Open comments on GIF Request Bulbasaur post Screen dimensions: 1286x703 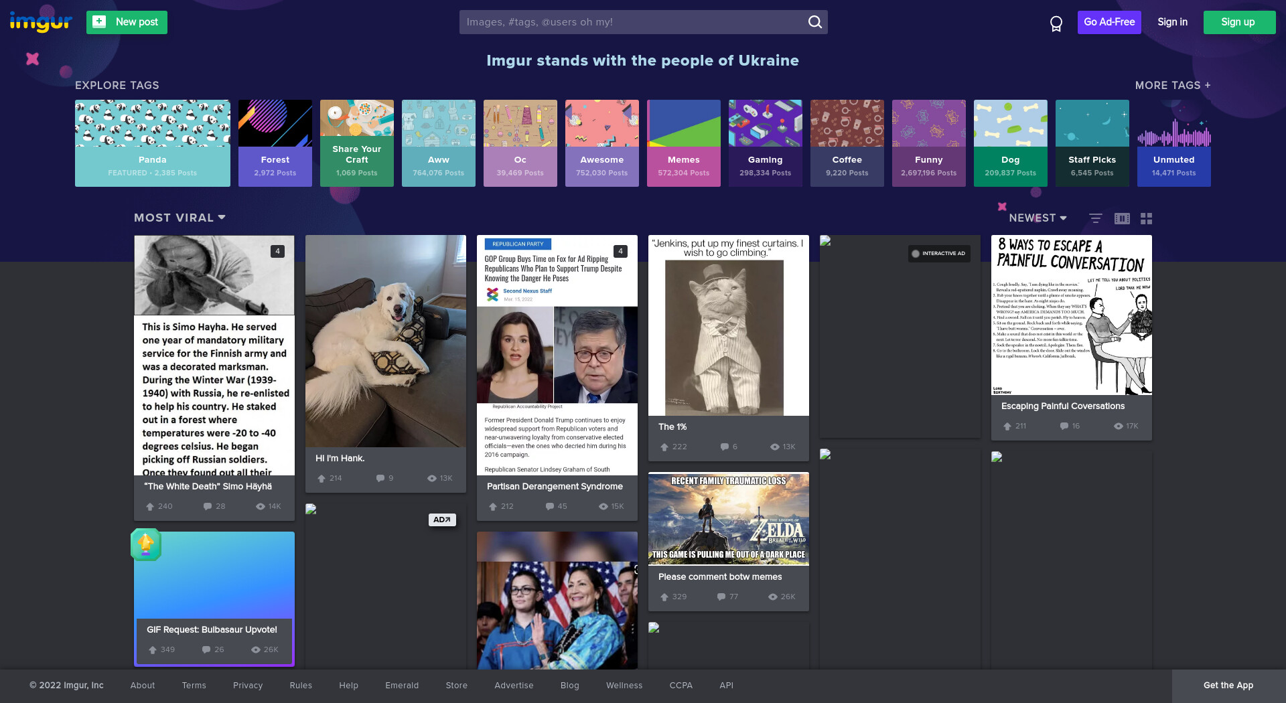pos(206,650)
